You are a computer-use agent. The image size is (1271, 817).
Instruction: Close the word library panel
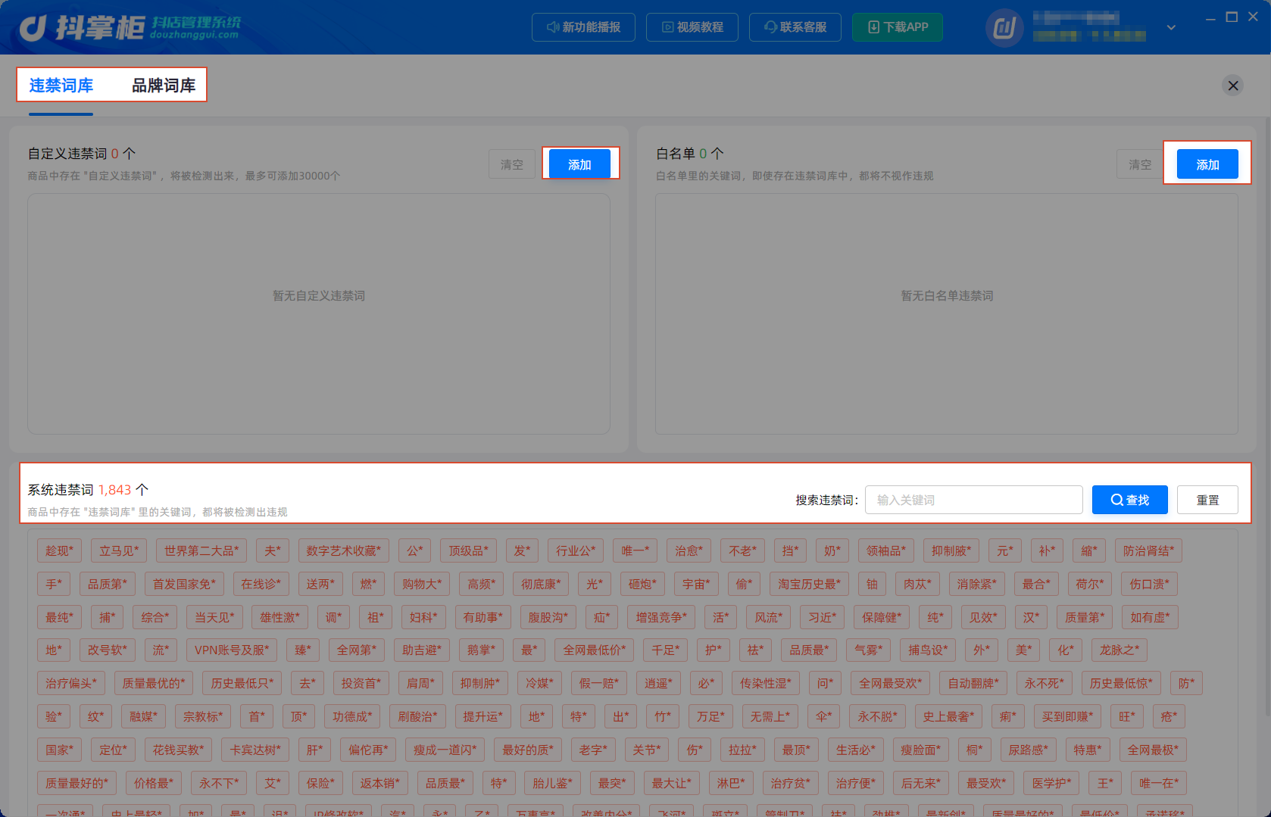1233,86
